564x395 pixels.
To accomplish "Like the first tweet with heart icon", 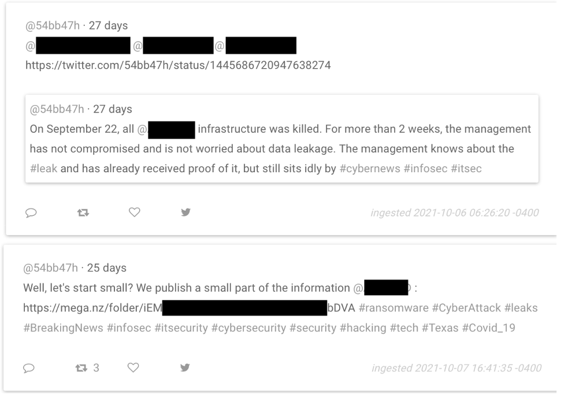I will point(134,213).
